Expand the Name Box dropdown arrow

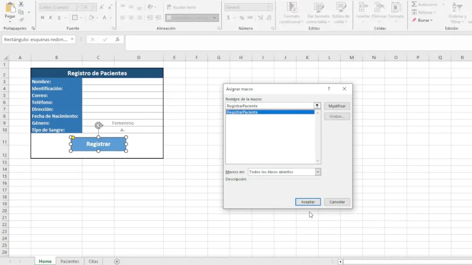coord(72,40)
